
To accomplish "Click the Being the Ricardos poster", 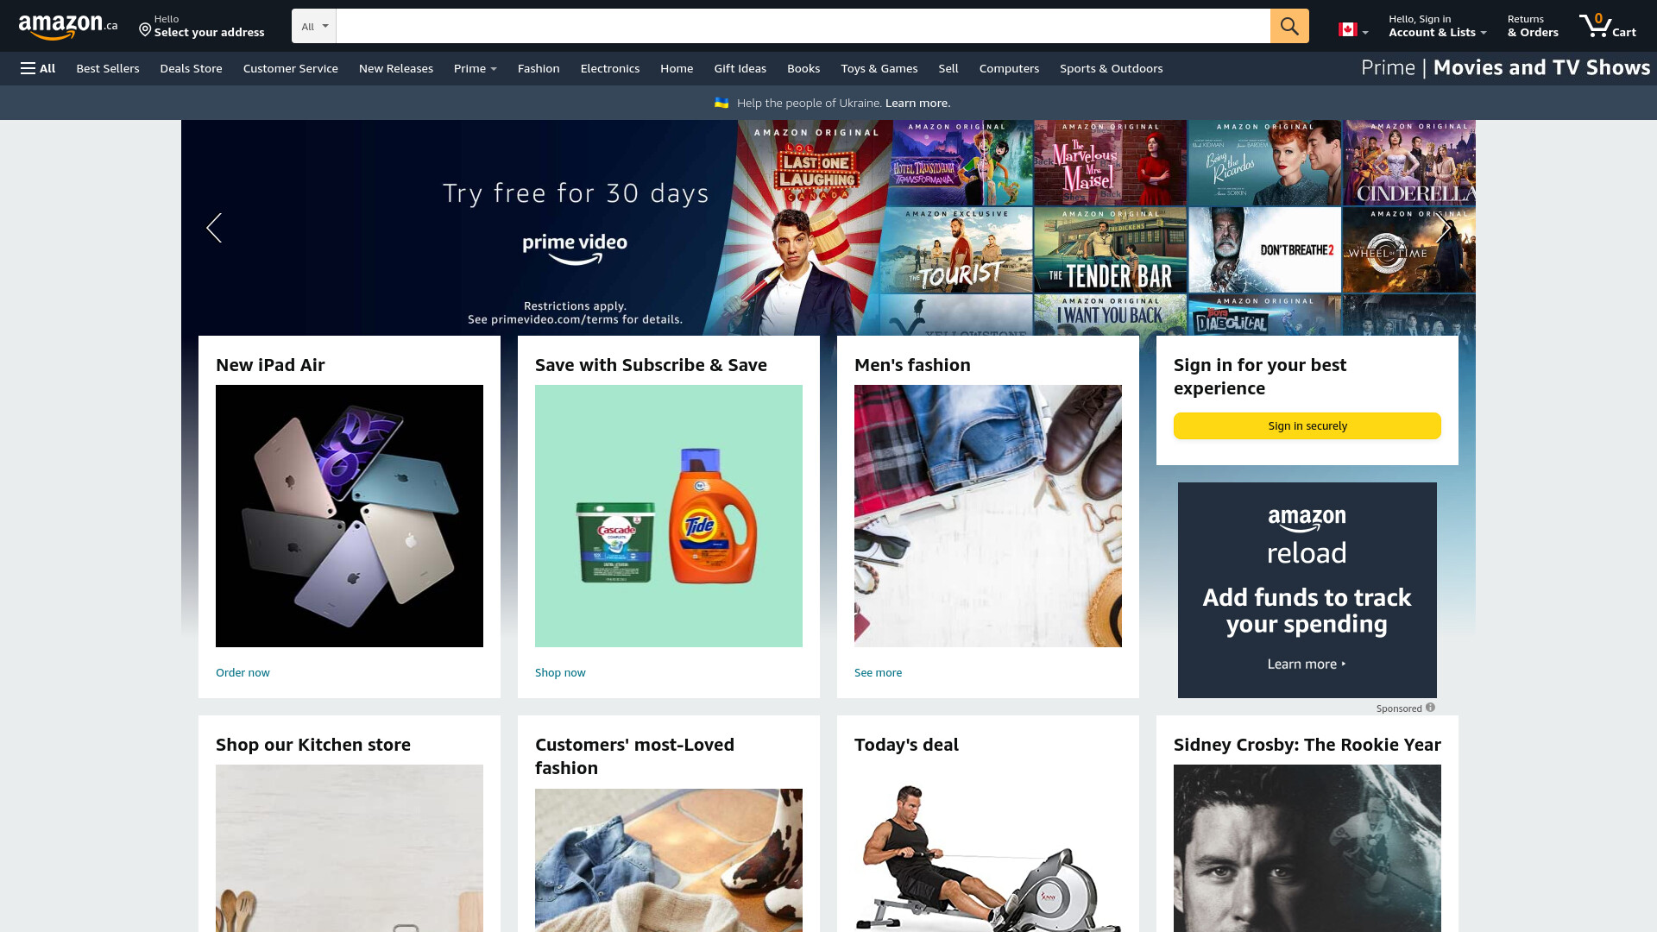I will point(1264,162).
